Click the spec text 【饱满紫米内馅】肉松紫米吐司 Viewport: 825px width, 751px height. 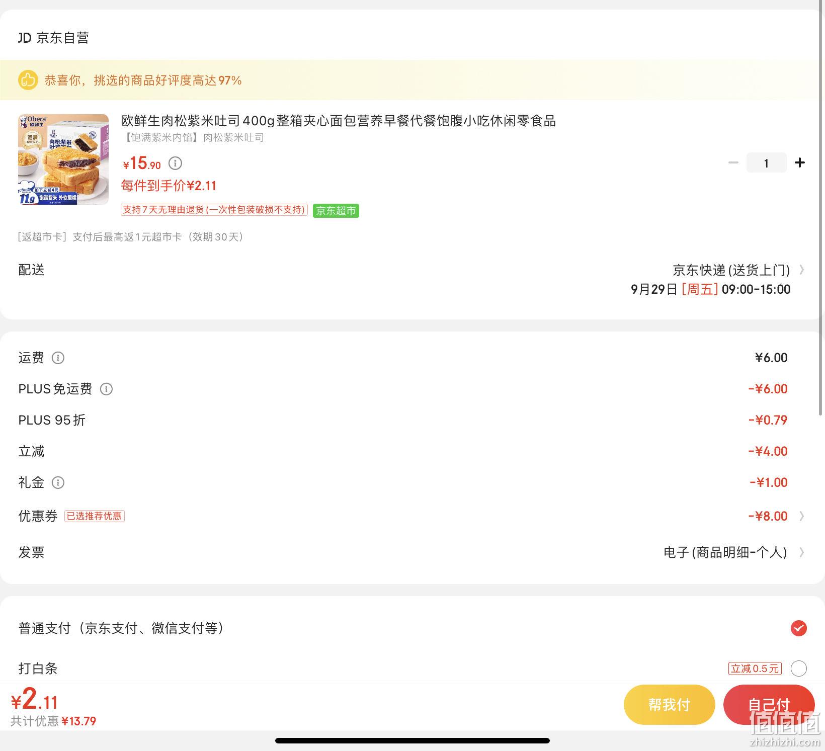(193, 137)
